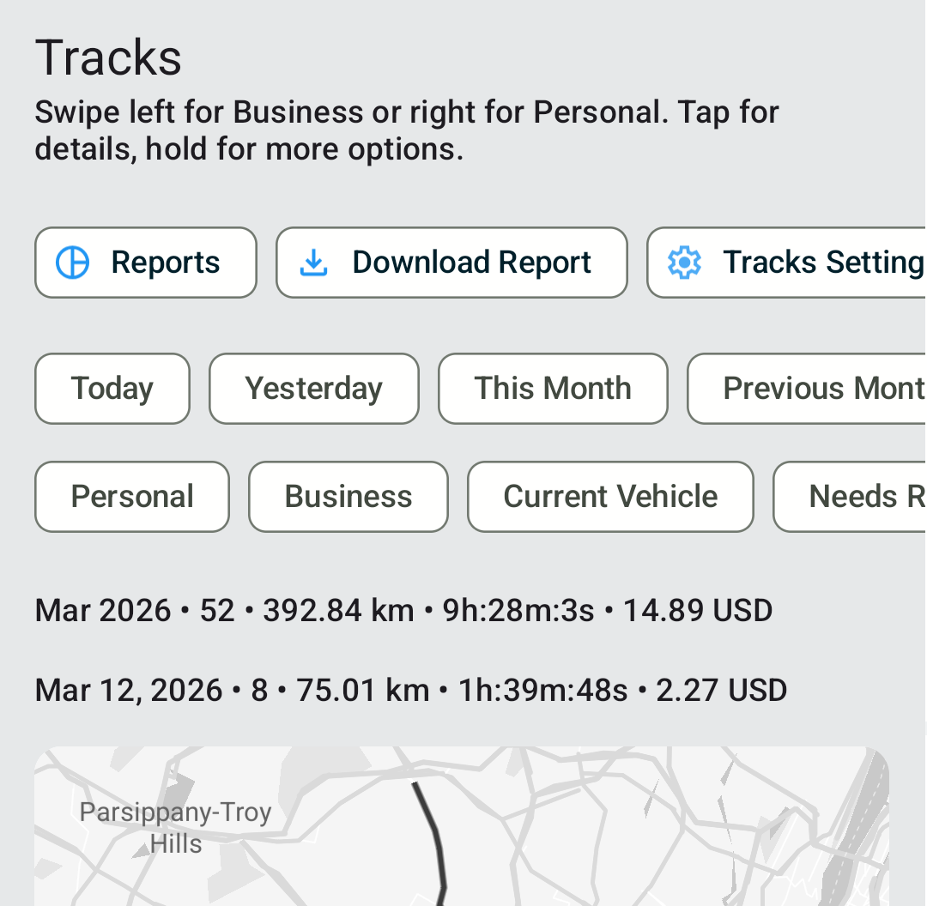This screenshot has width=927, height=906.
Task: Tap the Mar 12, 2026 daily summary row
Action: 410,690
